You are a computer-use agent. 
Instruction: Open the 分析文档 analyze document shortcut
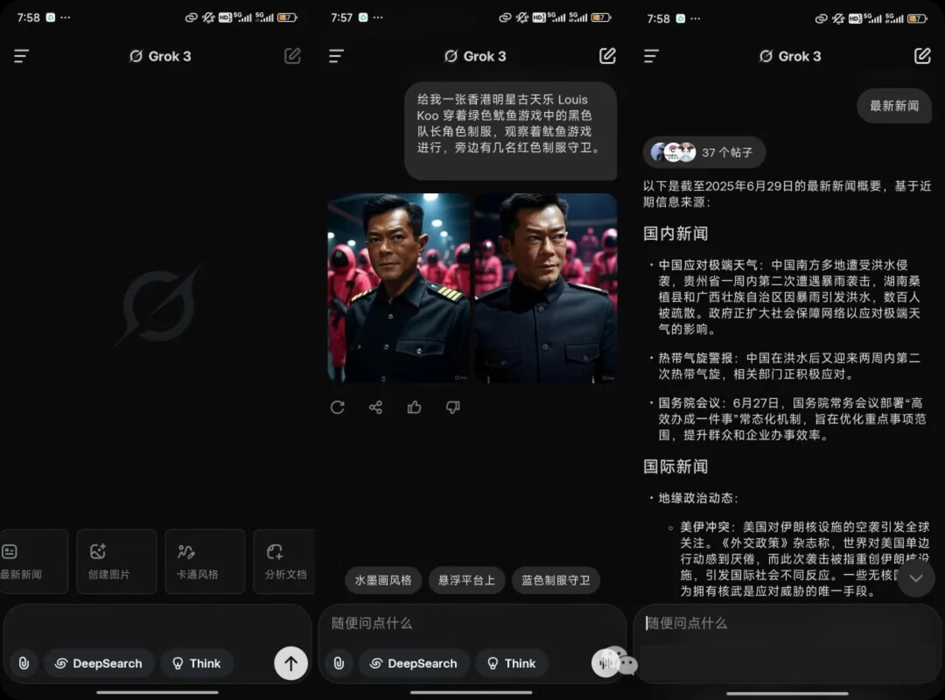click(285, 561)
